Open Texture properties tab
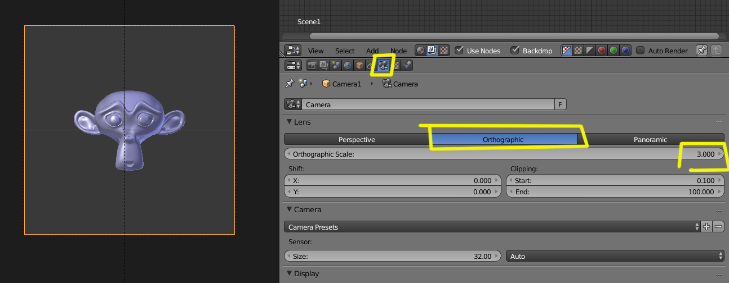The width and height of the screenshot is (729, 283). tap(396, 65)
